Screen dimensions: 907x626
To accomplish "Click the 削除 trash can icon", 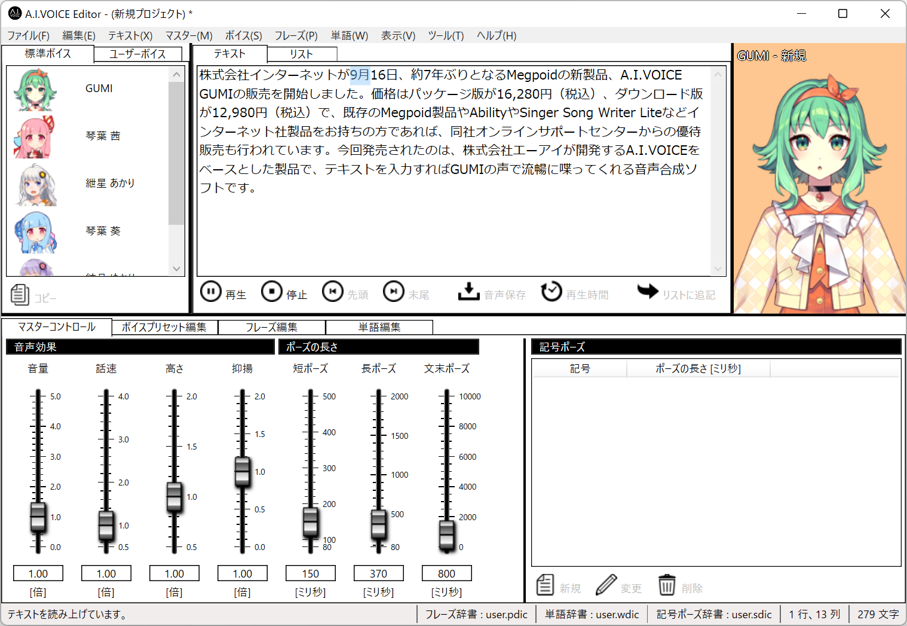I will tap(667, 585).
